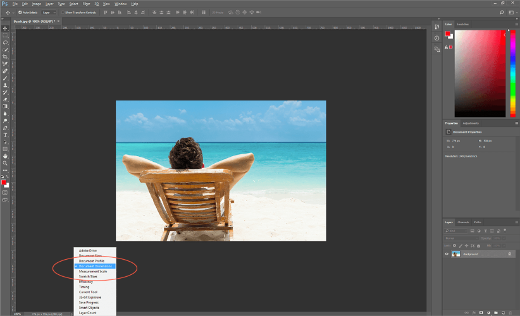Select the Crop tool
520x316 pixels.
pyautogui.click(x=5, y=57)
